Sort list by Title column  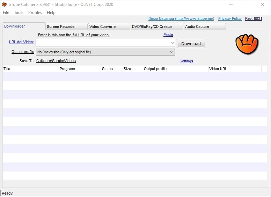click(31, 69)
